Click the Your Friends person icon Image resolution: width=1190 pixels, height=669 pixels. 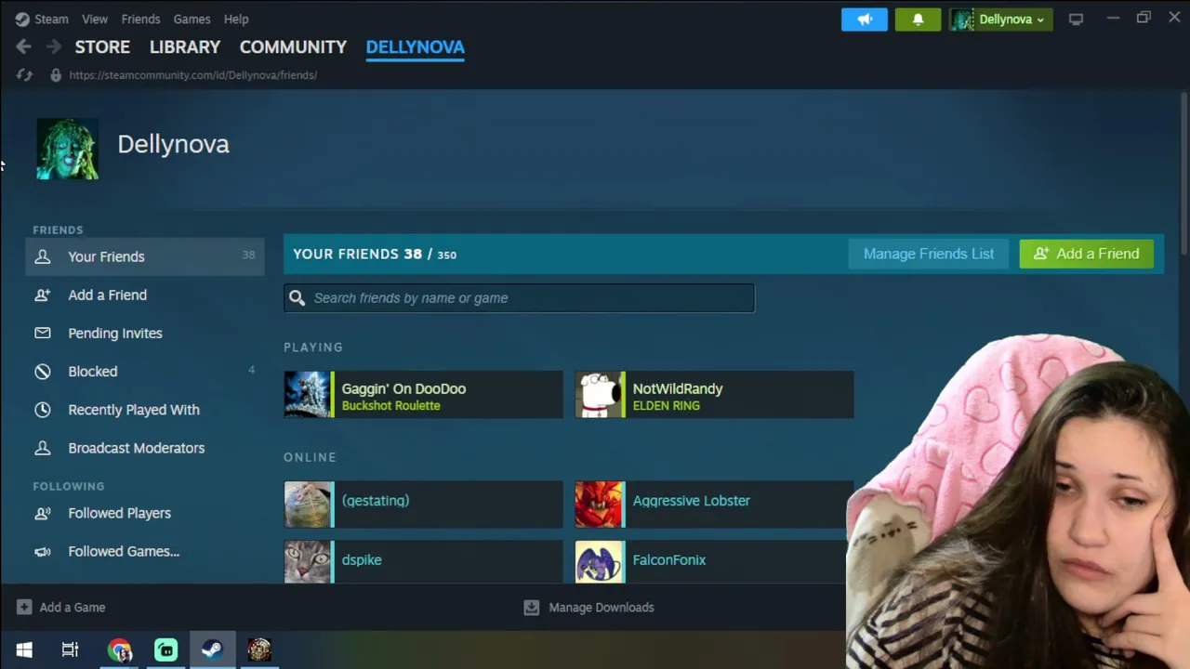click(43, 256)
